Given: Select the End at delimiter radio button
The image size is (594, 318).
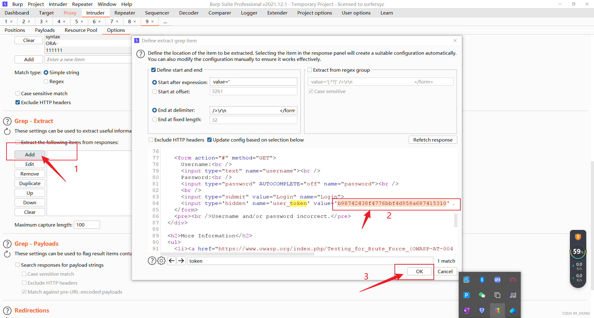Looking at the screenshot, I should coord(154,110).
